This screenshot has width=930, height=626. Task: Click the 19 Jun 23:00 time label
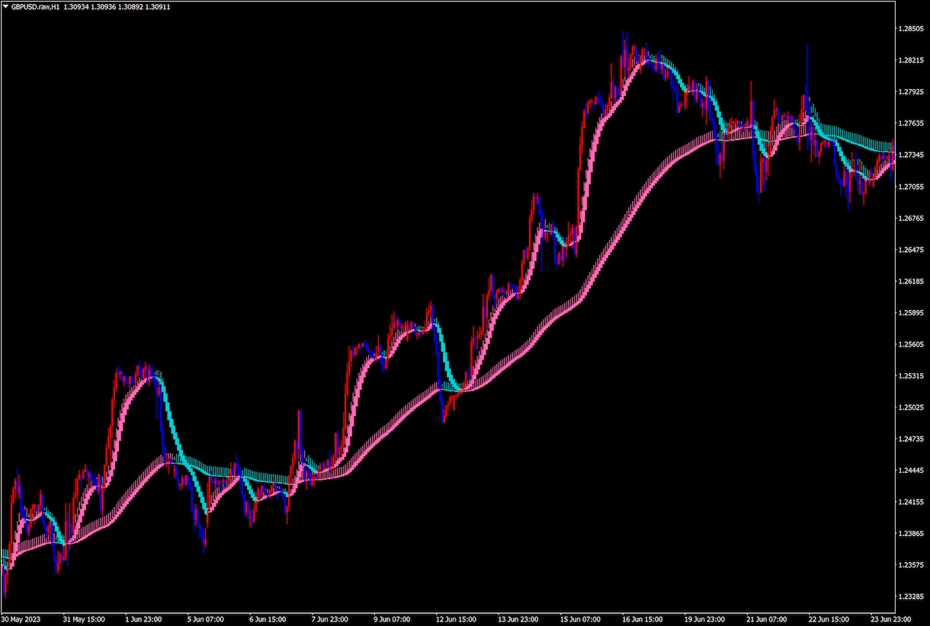(704, 619)
